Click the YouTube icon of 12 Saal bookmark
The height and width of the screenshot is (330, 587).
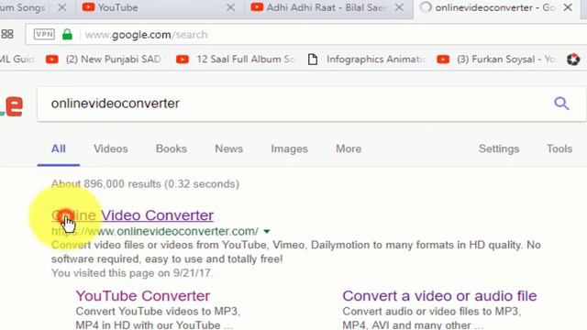183,59
